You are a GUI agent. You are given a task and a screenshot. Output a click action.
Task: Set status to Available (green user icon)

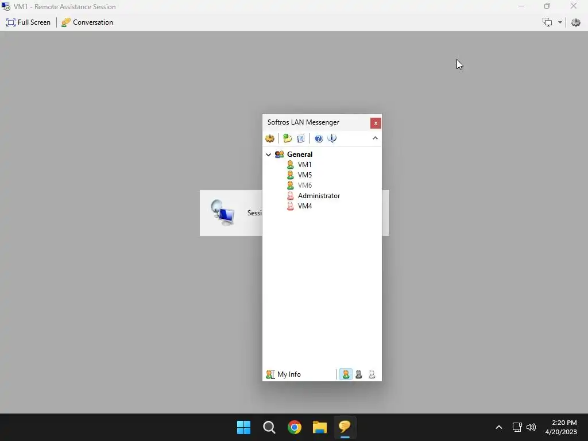coord(346,374)
